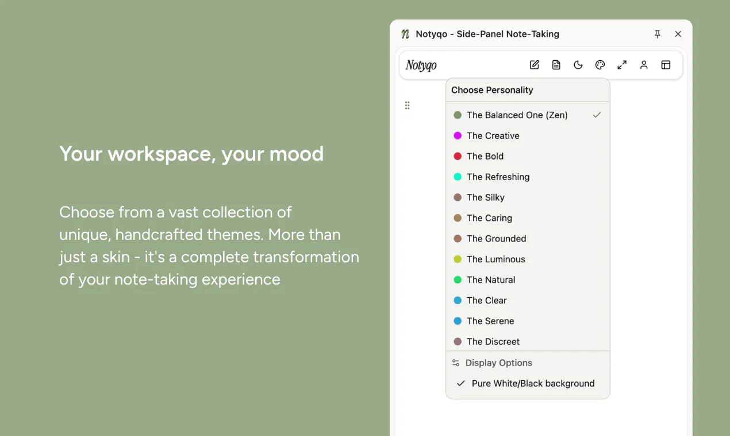Click the theme palette icon

[600, 65]
